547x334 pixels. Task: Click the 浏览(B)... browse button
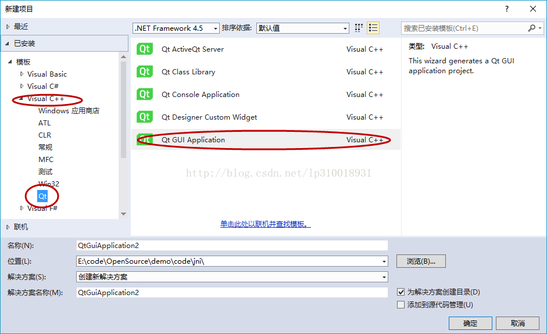click(x=421, y=261)
